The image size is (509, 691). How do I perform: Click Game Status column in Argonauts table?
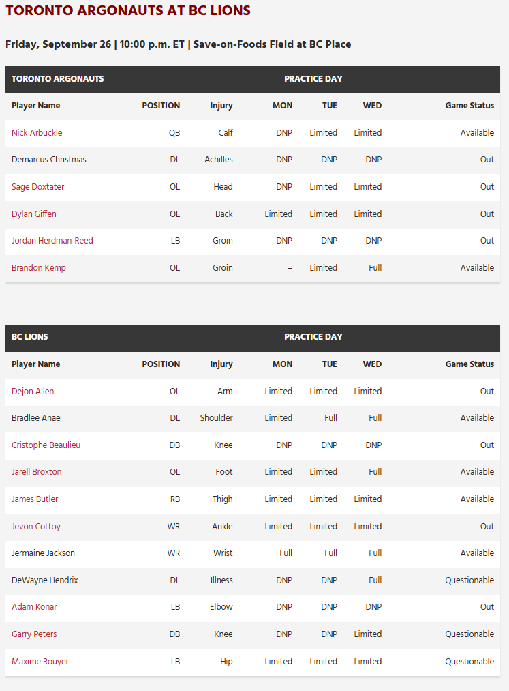coord(469,106)
